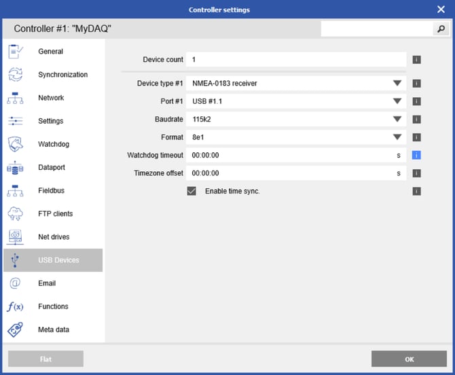Click the highlighted Watchdog timeout info icon
This screenshot has height=375, width=455.
pyautogui.click(x=416, y=155)
